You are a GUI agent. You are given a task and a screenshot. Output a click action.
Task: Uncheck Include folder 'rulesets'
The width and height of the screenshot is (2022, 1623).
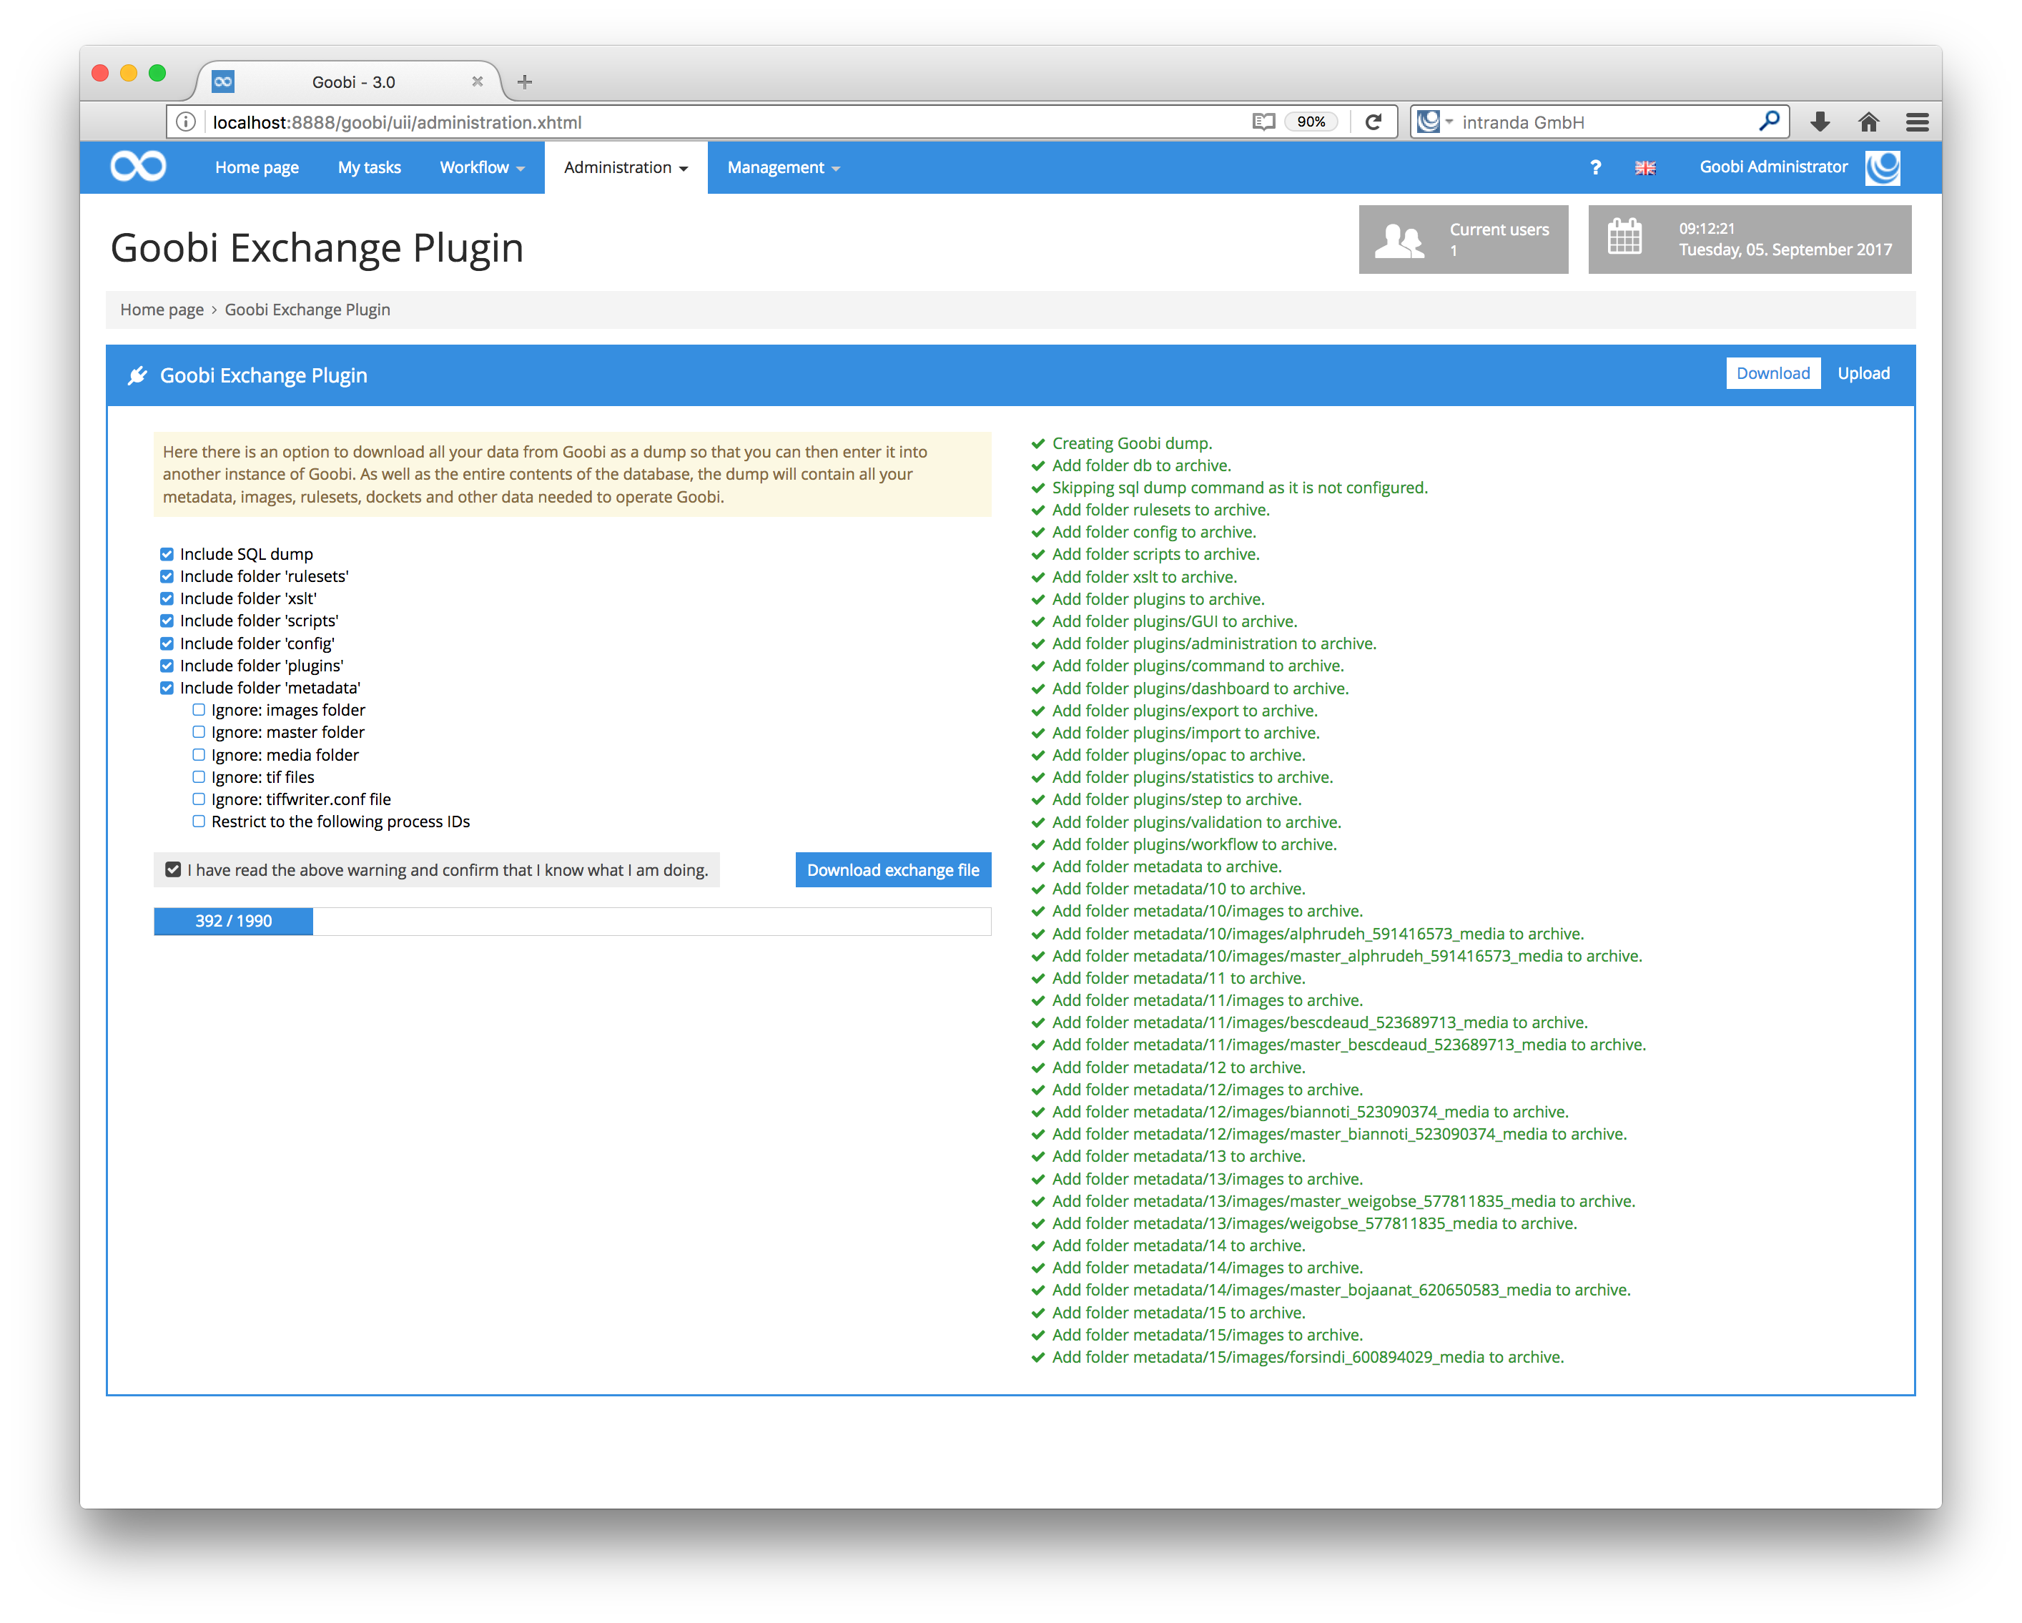coord(167,576)
